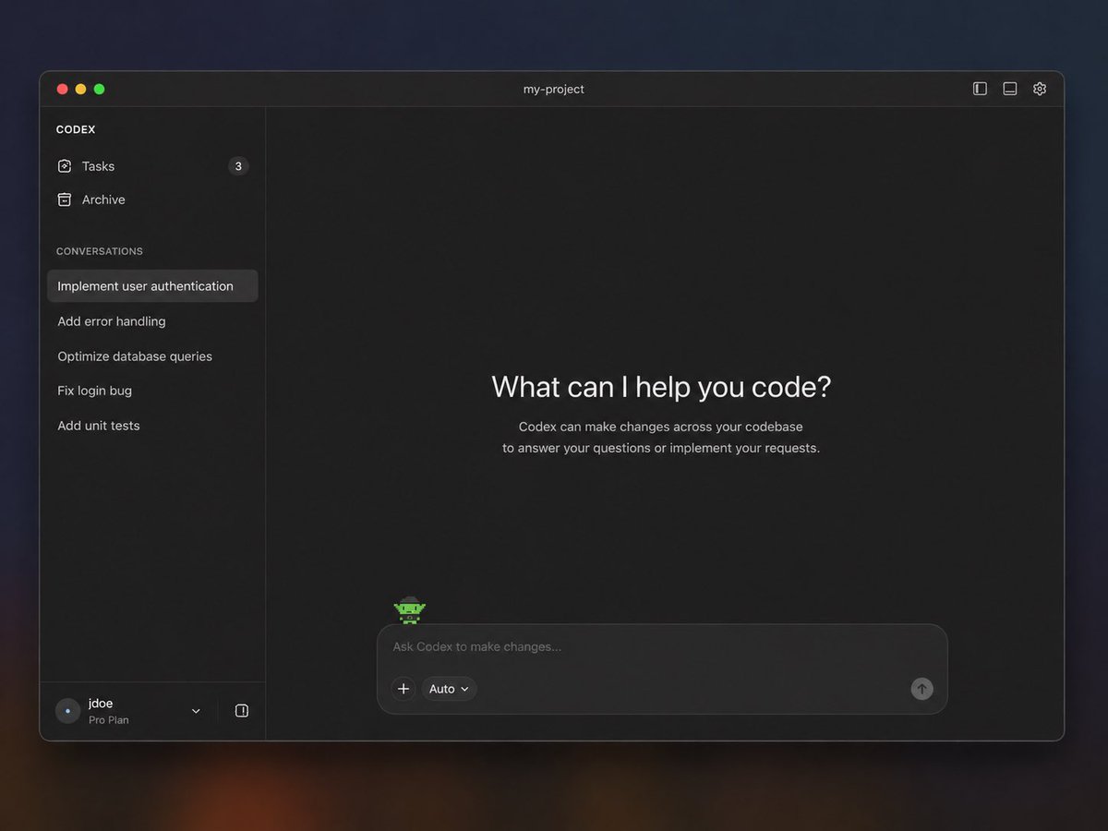The height and width of the screenshot is (831, 1108).
Task: Click the green pixel goblin mascot
Action: click(x=410, y=609)
